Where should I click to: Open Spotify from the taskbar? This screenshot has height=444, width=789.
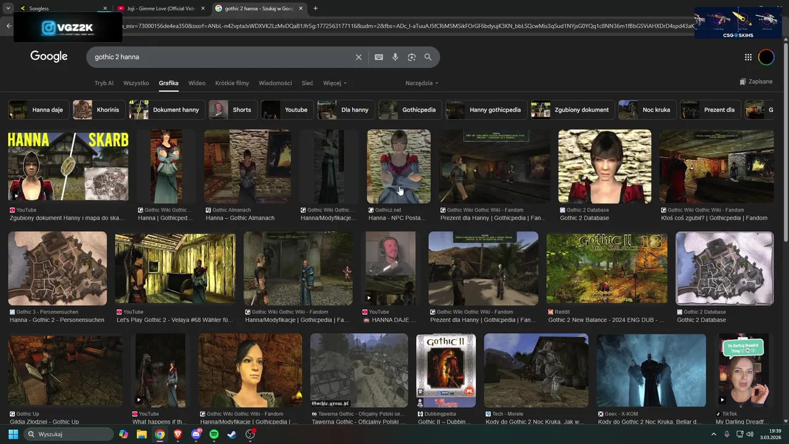[x=214, y=434]
